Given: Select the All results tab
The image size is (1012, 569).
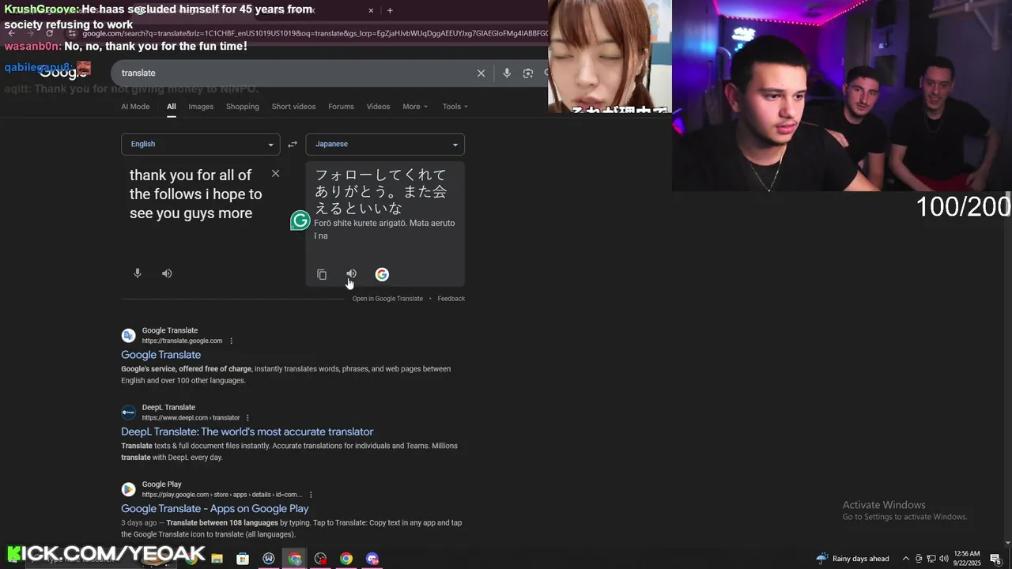Looking at the screenshot, I should 171,107.
